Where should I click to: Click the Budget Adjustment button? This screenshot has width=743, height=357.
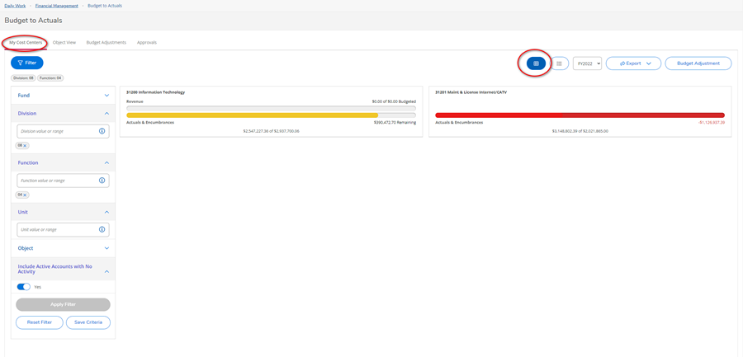698,63
